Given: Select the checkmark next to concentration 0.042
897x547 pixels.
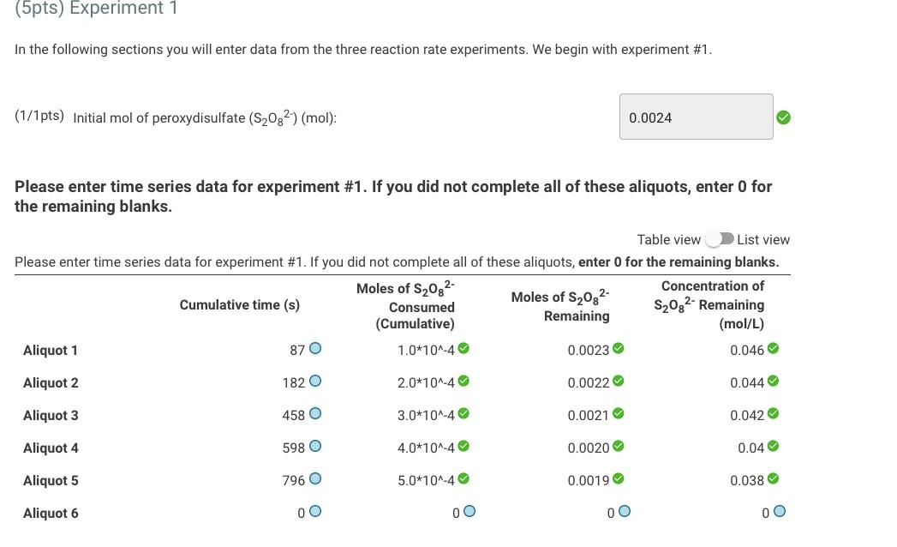Looking at the screenshot, I should point(774,413).
